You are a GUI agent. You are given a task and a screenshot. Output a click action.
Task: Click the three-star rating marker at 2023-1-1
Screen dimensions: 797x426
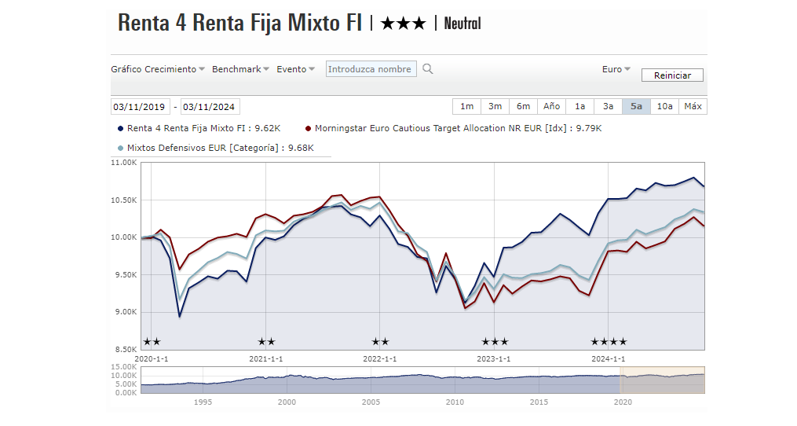pyautogui.click(x=495, y=342)
